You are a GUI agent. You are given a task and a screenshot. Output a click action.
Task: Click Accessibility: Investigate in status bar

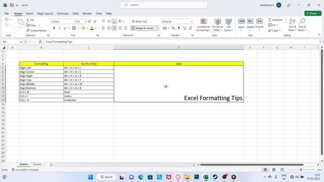[x=25, y=170]
